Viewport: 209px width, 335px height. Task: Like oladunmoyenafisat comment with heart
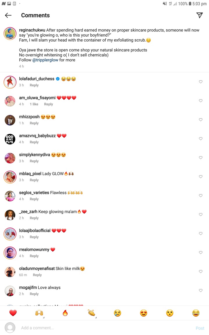(x=201, y=271)
